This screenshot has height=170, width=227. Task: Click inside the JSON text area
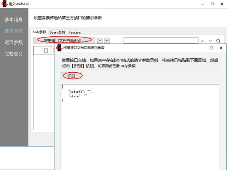click(x=140, y=129)
